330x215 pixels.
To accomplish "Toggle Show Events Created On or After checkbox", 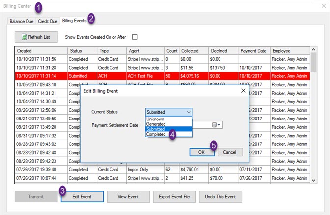I will coord(134,37).
